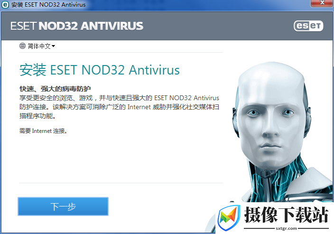Click the android robot's left eye
Viewport: 334px width, 234px height.
pos(253,112)
